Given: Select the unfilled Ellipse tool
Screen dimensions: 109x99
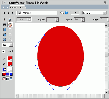Looking at the screenshot, I should [10, 39].
